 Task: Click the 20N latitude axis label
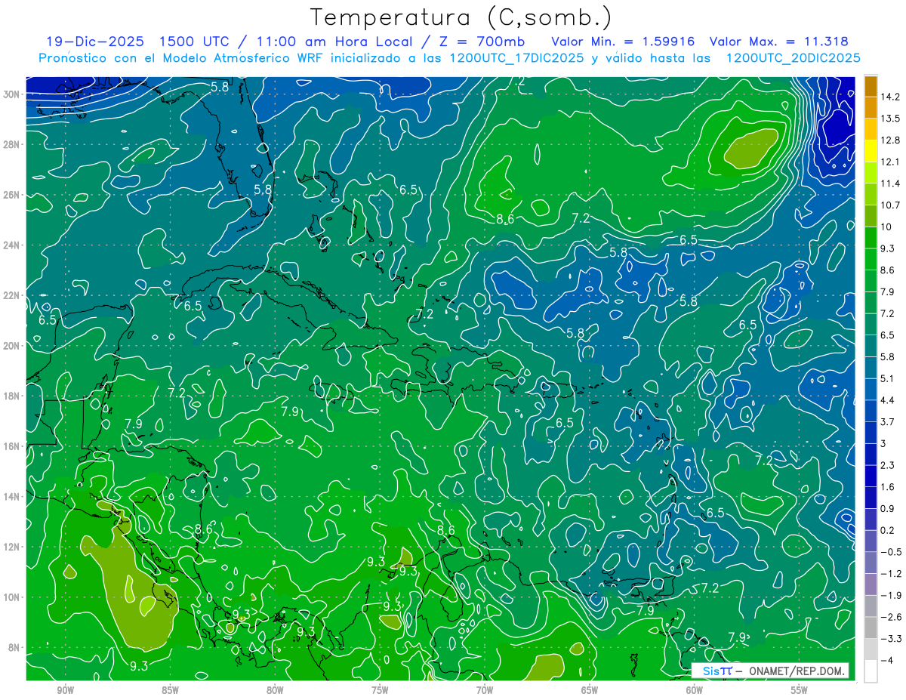coord(12,346)
